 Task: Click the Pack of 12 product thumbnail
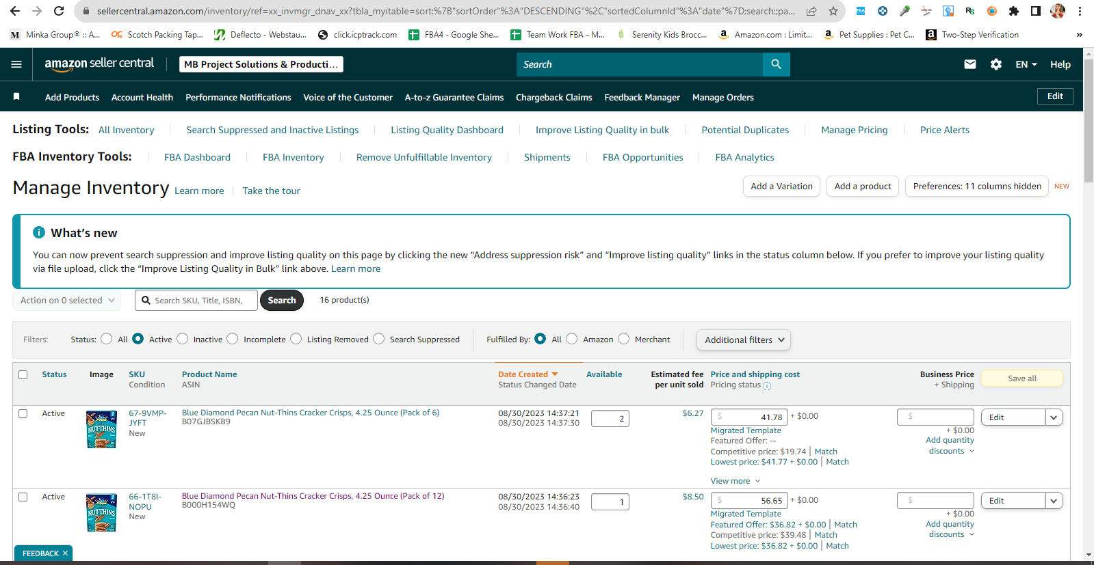click(101, 512)
